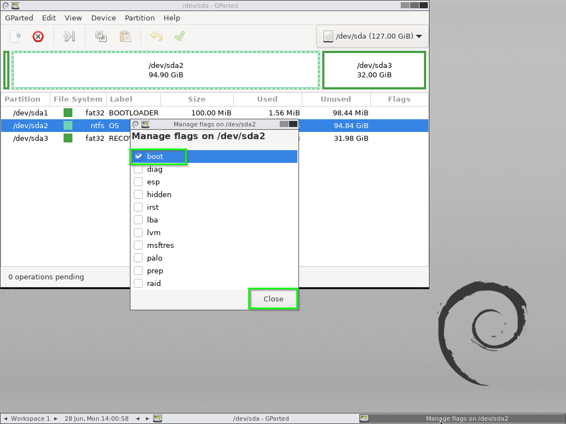Sort by the Size column header
This screenshot has width=566, height=424.
(197, 99)
